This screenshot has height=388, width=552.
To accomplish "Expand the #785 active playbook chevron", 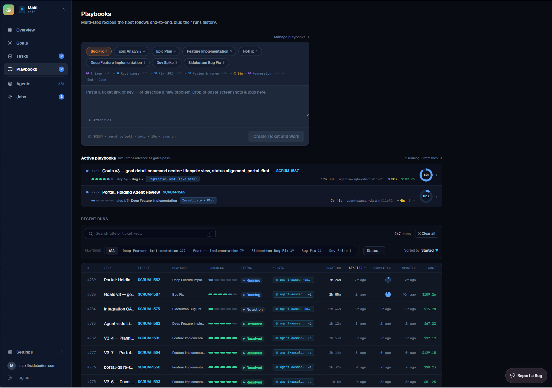I will [x=436, y=175].
